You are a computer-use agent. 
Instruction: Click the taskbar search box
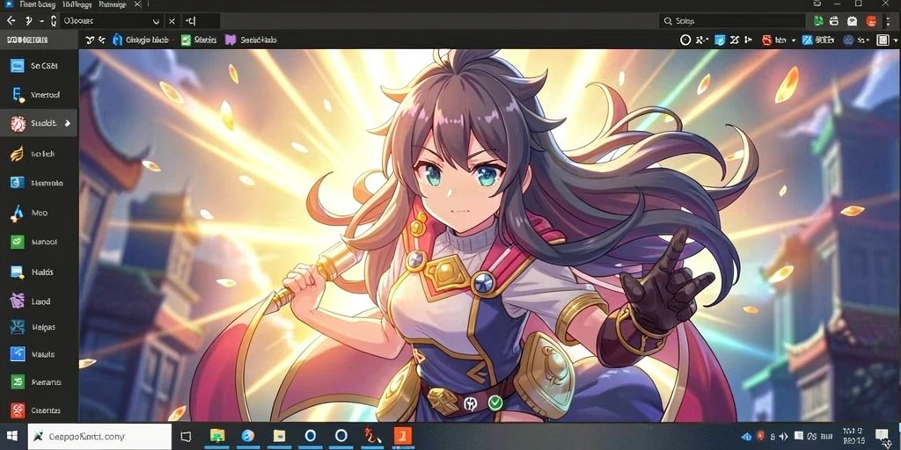(x=99, y=436)
